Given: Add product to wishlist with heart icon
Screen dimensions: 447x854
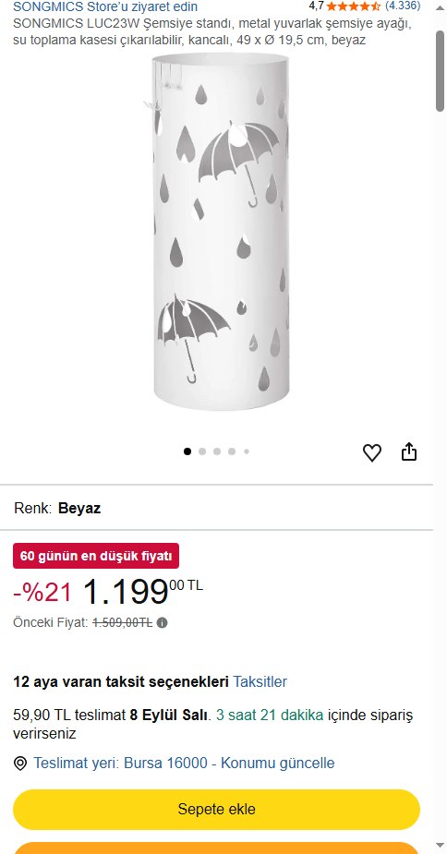Looking at the screenshot, I should click(372, 452).
